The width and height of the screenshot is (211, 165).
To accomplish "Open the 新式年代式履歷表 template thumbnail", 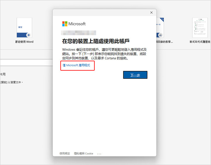I will coord(200,28).
